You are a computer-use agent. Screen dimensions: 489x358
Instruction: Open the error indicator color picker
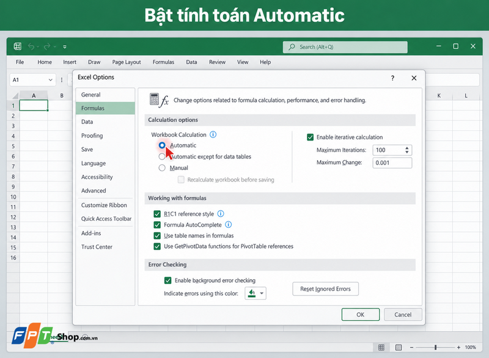256,293
